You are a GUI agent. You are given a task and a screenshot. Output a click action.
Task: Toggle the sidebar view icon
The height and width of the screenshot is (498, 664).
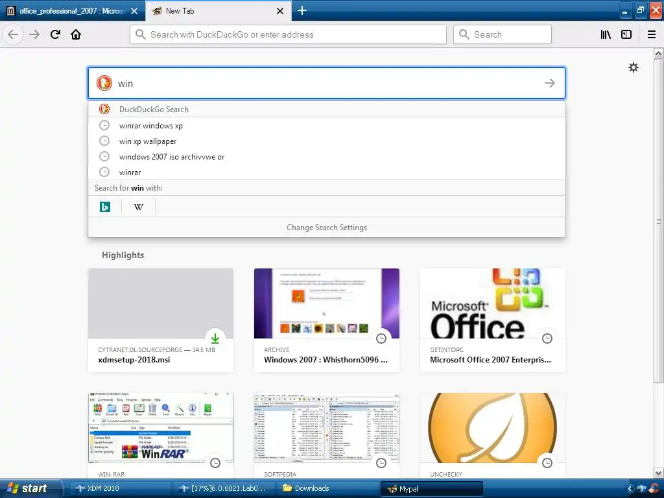coord(626,34)
